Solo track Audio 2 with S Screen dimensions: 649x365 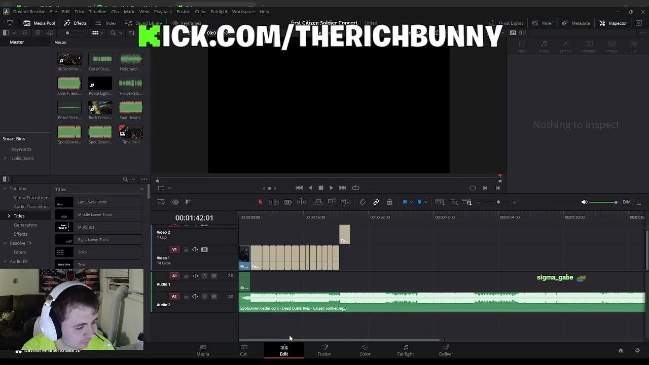point(204,297)
